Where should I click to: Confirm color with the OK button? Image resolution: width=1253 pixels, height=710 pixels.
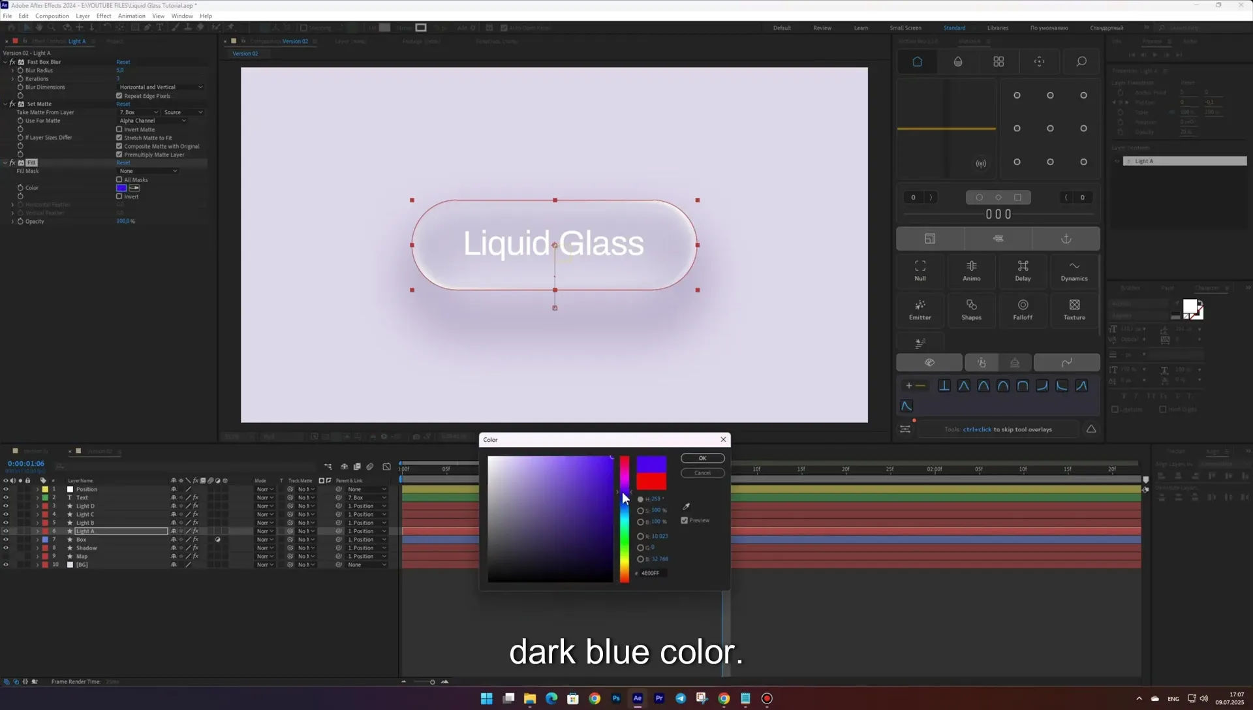coord(702,458)
